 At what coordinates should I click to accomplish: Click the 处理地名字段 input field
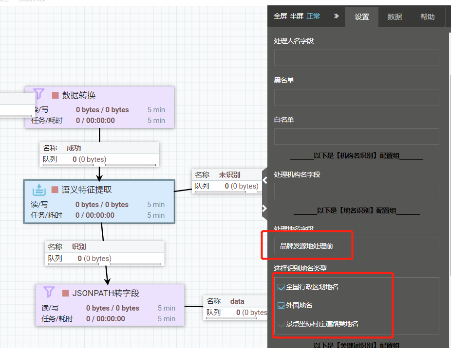click(356, 246)
